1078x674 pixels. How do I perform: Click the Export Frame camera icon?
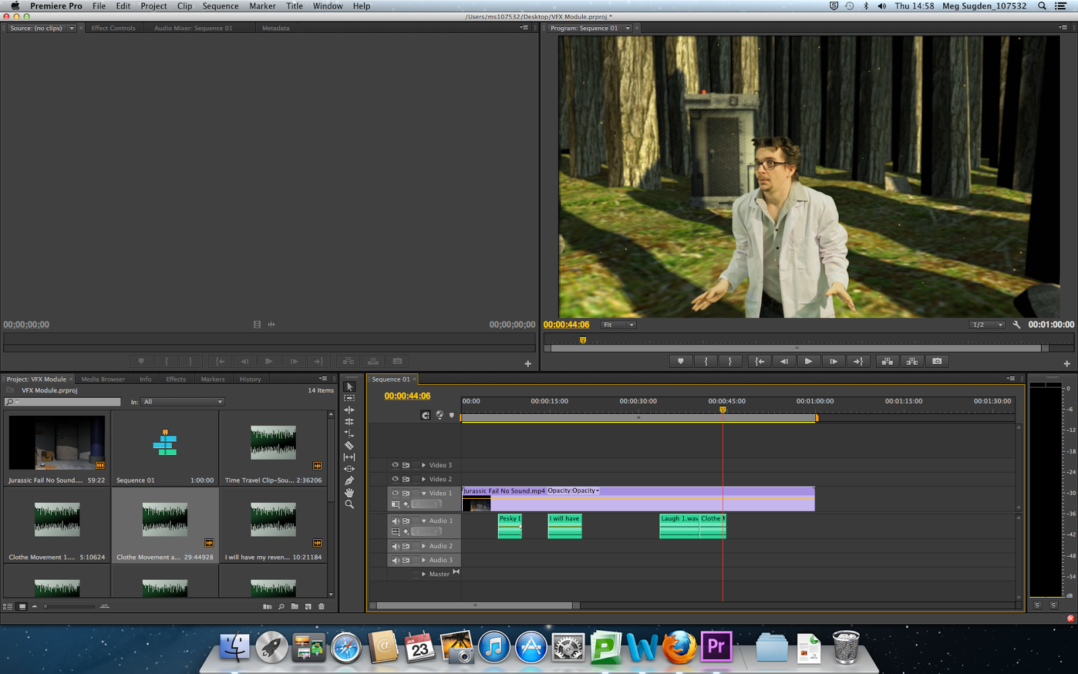937,361
